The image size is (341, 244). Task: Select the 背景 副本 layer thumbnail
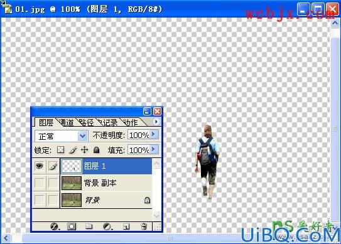pos(72,183)
